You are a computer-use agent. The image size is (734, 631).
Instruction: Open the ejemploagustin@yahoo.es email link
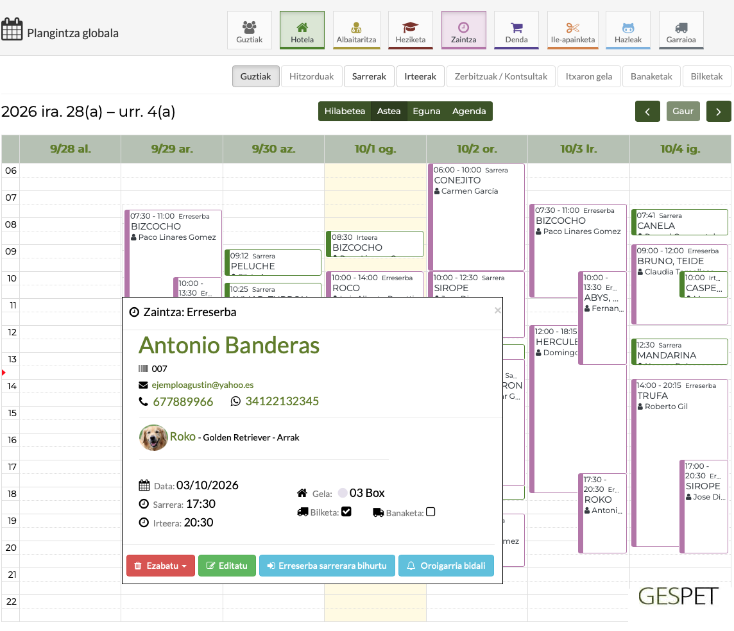click(x=202, y=385)
